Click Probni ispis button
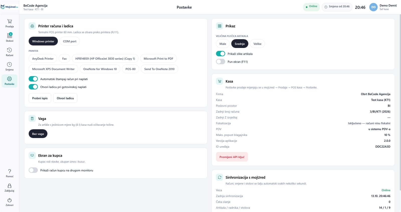 (x=40, y=98)
